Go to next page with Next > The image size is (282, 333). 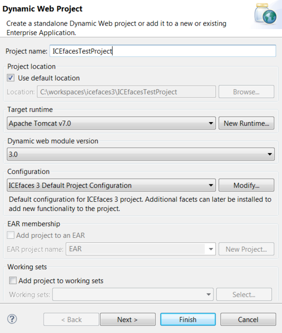pyautogui.click(x=128, y=320)
